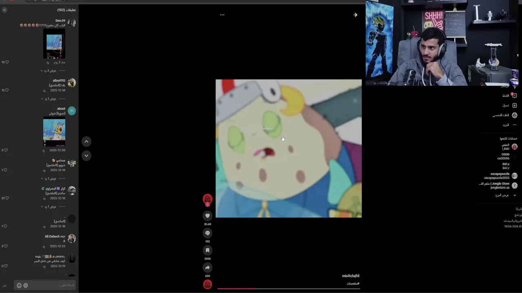
Task: Open creator's avatar above the like button
Action: tap(208, 199)
